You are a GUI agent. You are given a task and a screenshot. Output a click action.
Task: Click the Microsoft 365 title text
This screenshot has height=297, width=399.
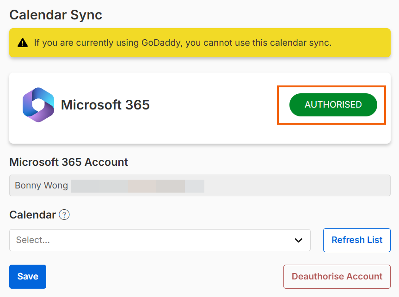click(105, 105)
